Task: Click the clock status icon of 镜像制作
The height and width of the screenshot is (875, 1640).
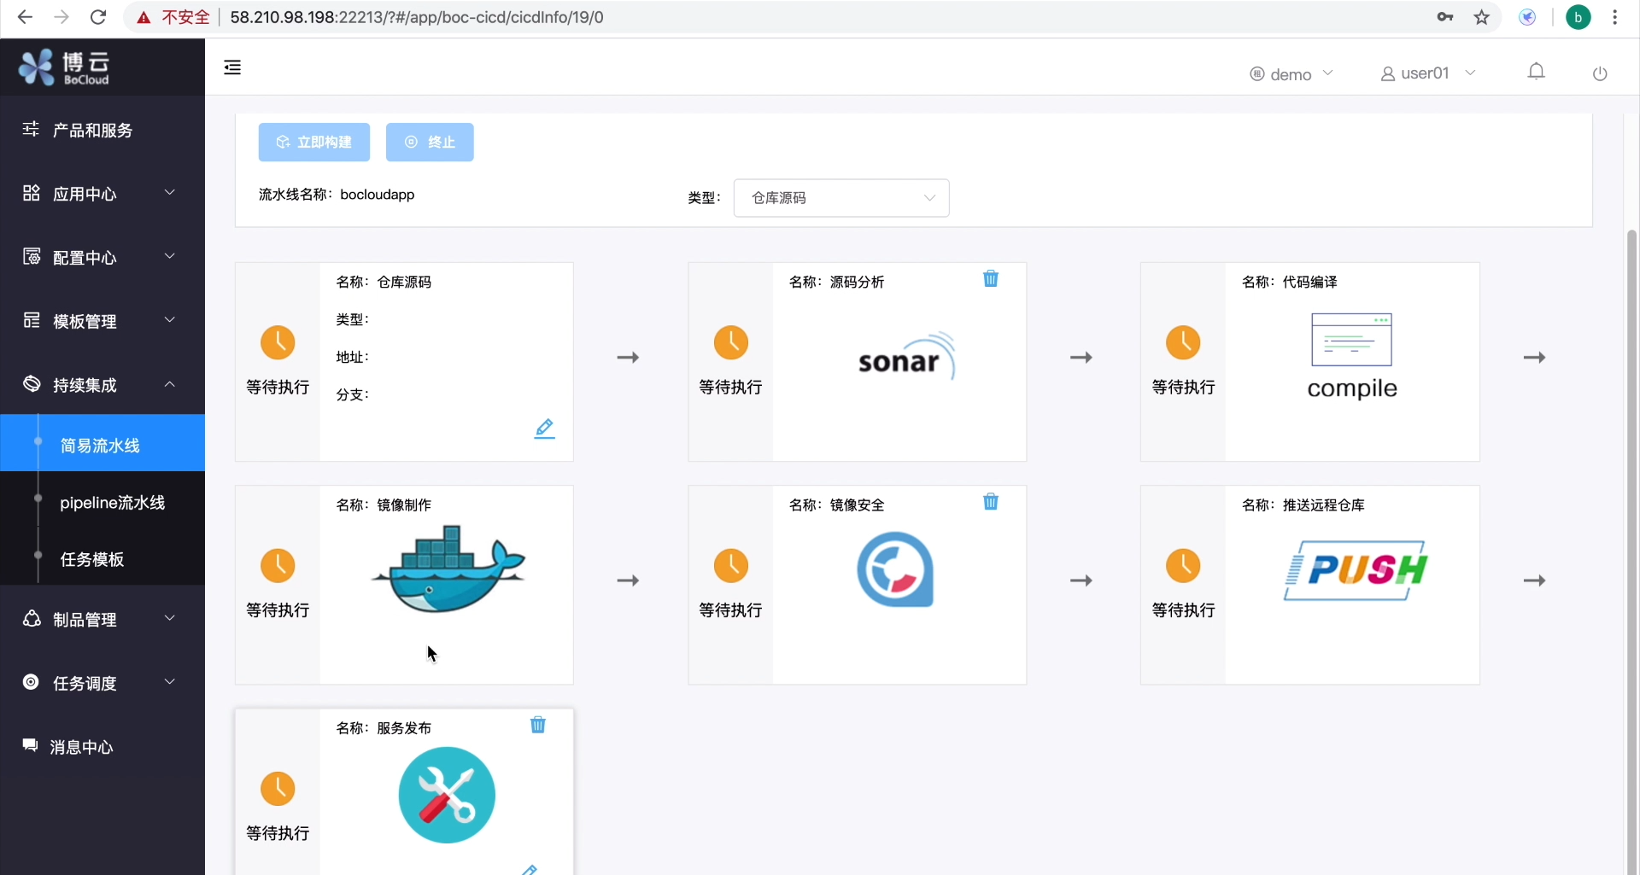Action: 278,565
